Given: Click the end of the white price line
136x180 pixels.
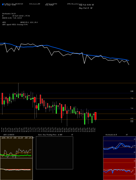Looking at the screenshot, I should coord(129,65).
